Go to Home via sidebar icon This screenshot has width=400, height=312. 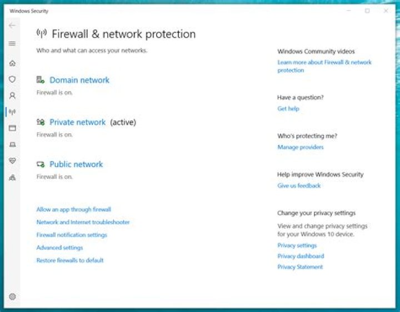point(12,63)
